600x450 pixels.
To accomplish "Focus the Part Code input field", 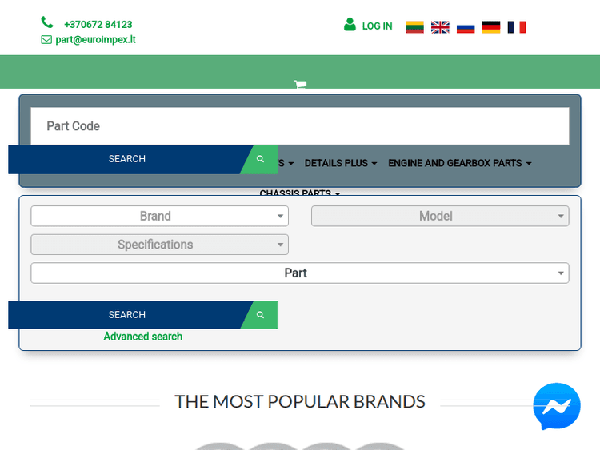I will (x=299, y=126).
